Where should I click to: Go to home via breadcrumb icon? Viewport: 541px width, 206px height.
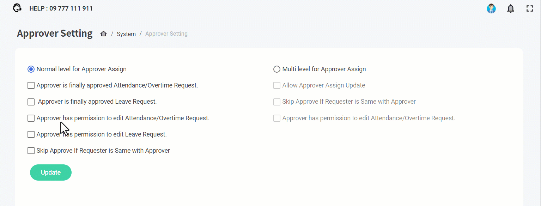click(x=103, y=34)
